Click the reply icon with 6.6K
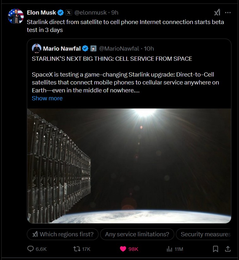Viewport: 239px width, 260px height. (x=31, y=249)
